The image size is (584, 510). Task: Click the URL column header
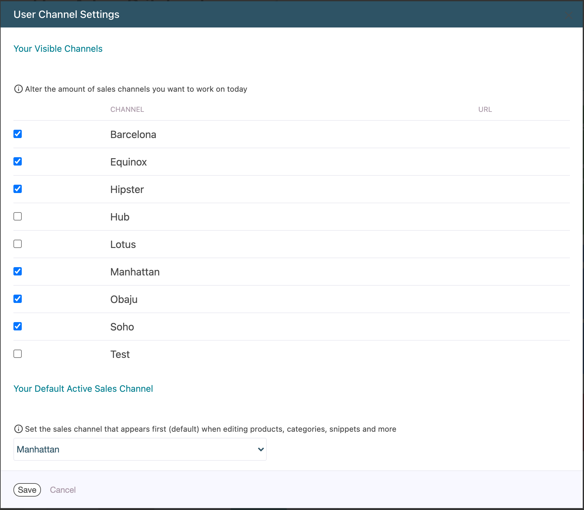click(x=485, y=109)
